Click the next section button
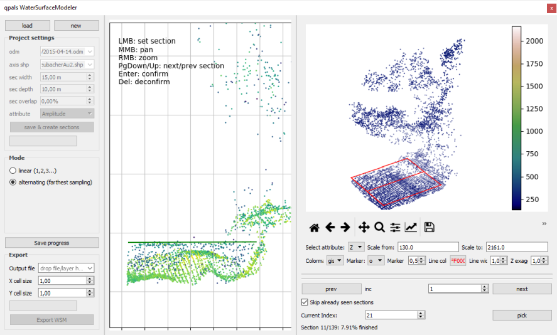 tap(521, 289)
